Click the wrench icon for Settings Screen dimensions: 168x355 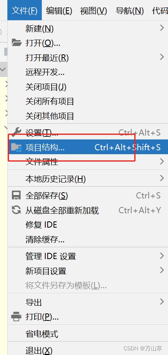pos(17,132)
